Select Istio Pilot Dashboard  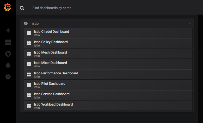[50, 84]
